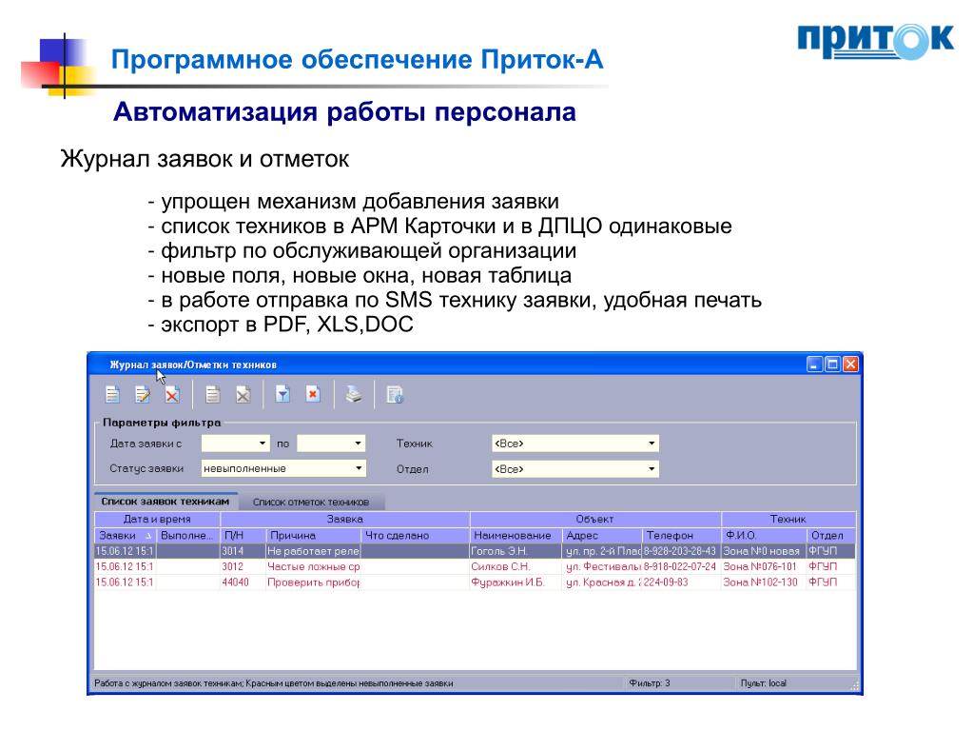The width and height of the screenshot is (973, 730).
Task: Click the П/Н cell '3012'
Action: 243,566
